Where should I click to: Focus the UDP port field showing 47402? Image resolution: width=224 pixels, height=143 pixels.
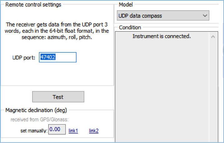point(58,57)
